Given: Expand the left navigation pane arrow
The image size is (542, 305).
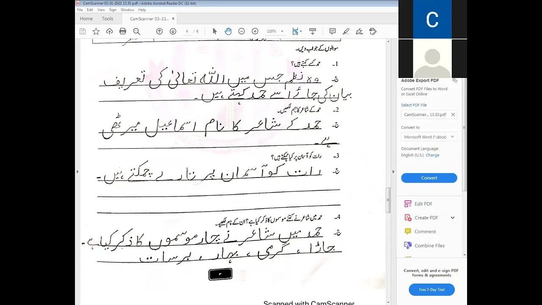Looking at the screenshot, I should tap(77, 172).
